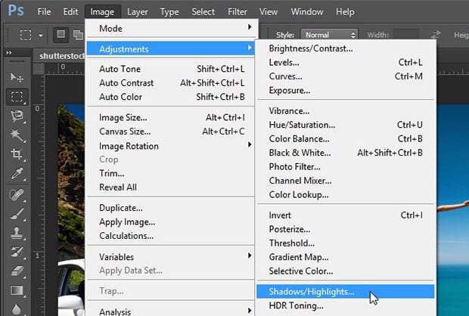Choose Curves adjustment
Viewport: 469px width, 316px height.
click(345, 76)
